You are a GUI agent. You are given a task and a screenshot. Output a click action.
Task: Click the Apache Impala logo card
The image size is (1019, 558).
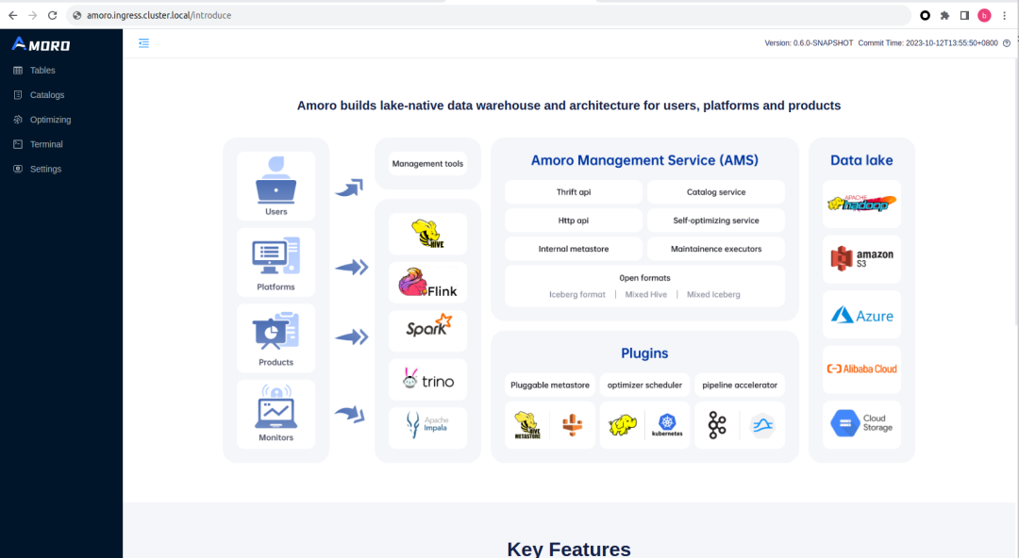tap(427, 427)
